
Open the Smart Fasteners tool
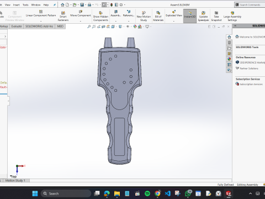[63, 16]
